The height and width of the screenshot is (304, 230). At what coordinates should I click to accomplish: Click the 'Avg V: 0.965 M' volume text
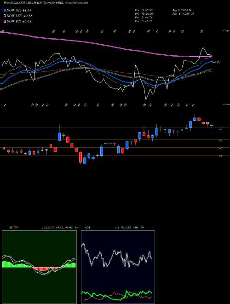(183, 10)
